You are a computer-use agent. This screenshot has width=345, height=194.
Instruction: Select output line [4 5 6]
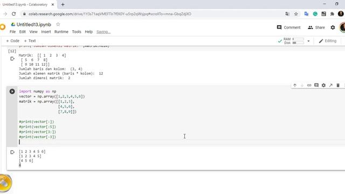point(26,161)
